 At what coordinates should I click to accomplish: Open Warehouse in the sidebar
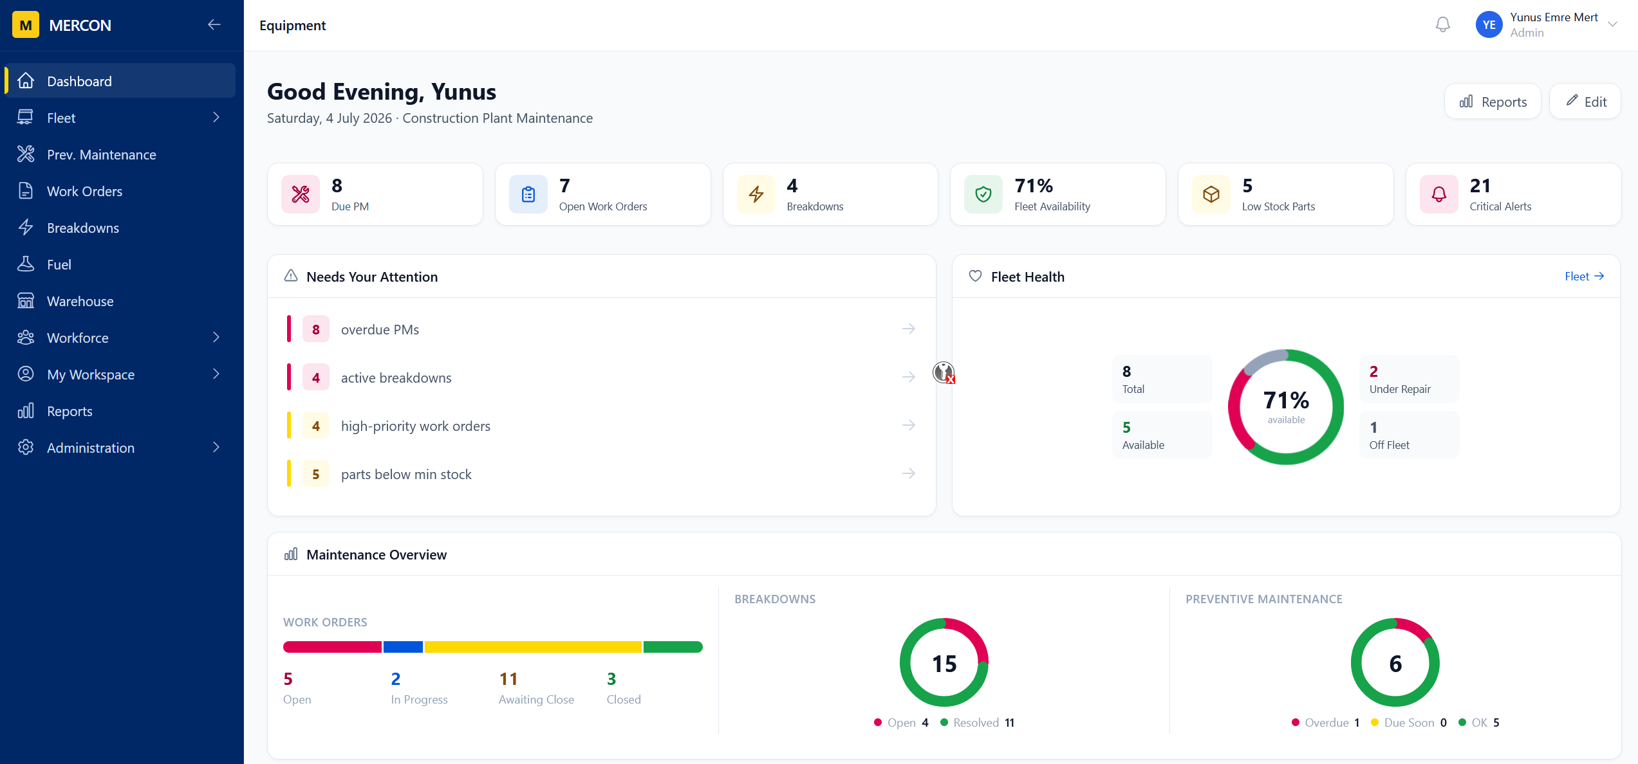(120, 301)
